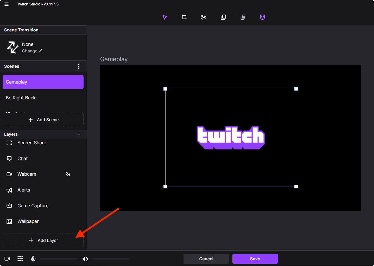Image resolution: width=374 pixels, height=266 pixels.
Task: Select the Gameplay scene
Action: click(x=43, y=82)
